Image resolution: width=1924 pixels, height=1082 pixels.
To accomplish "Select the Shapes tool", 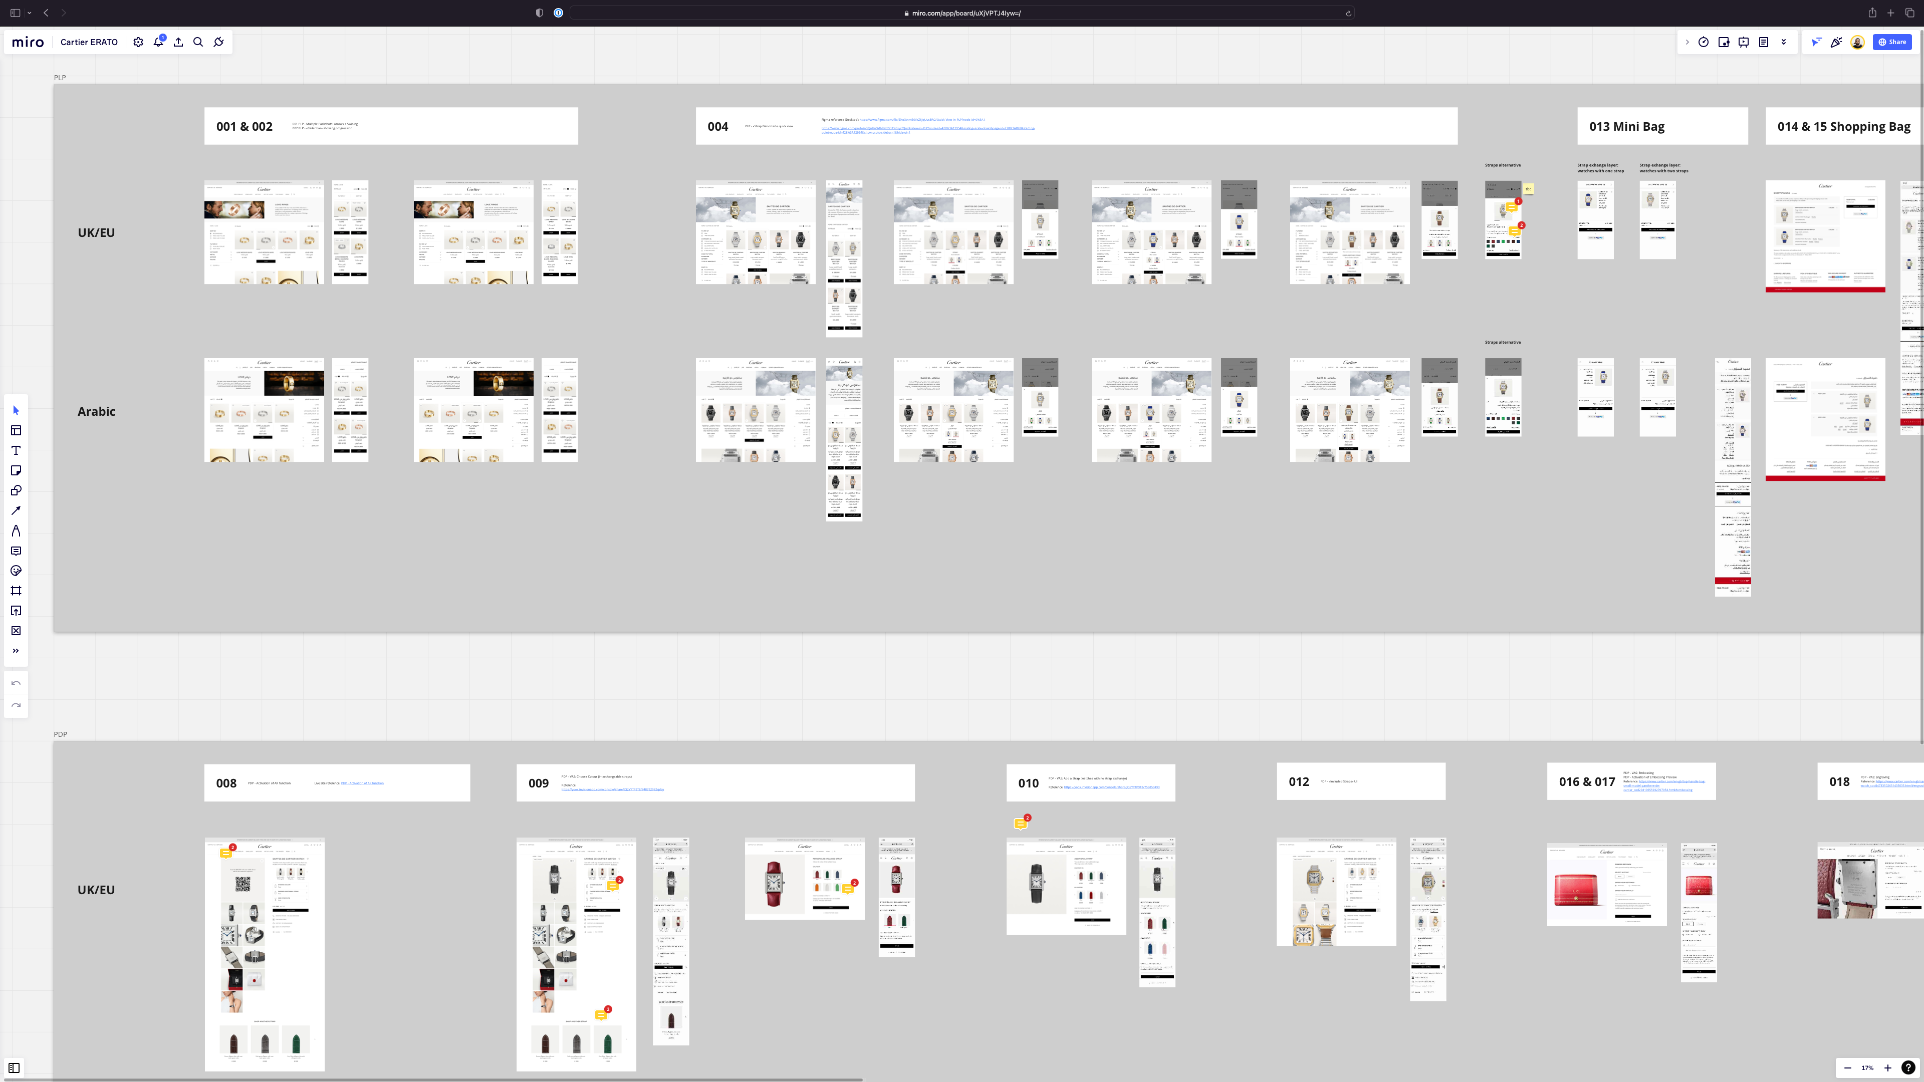I will point(16,490).
